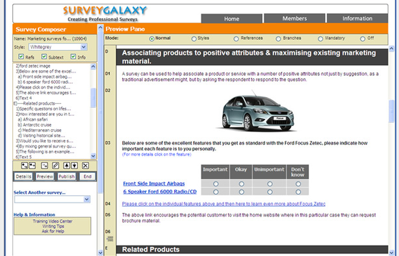Open the Training Video Center link
This screenshot has height=256, width=399.
click(53, 221)
